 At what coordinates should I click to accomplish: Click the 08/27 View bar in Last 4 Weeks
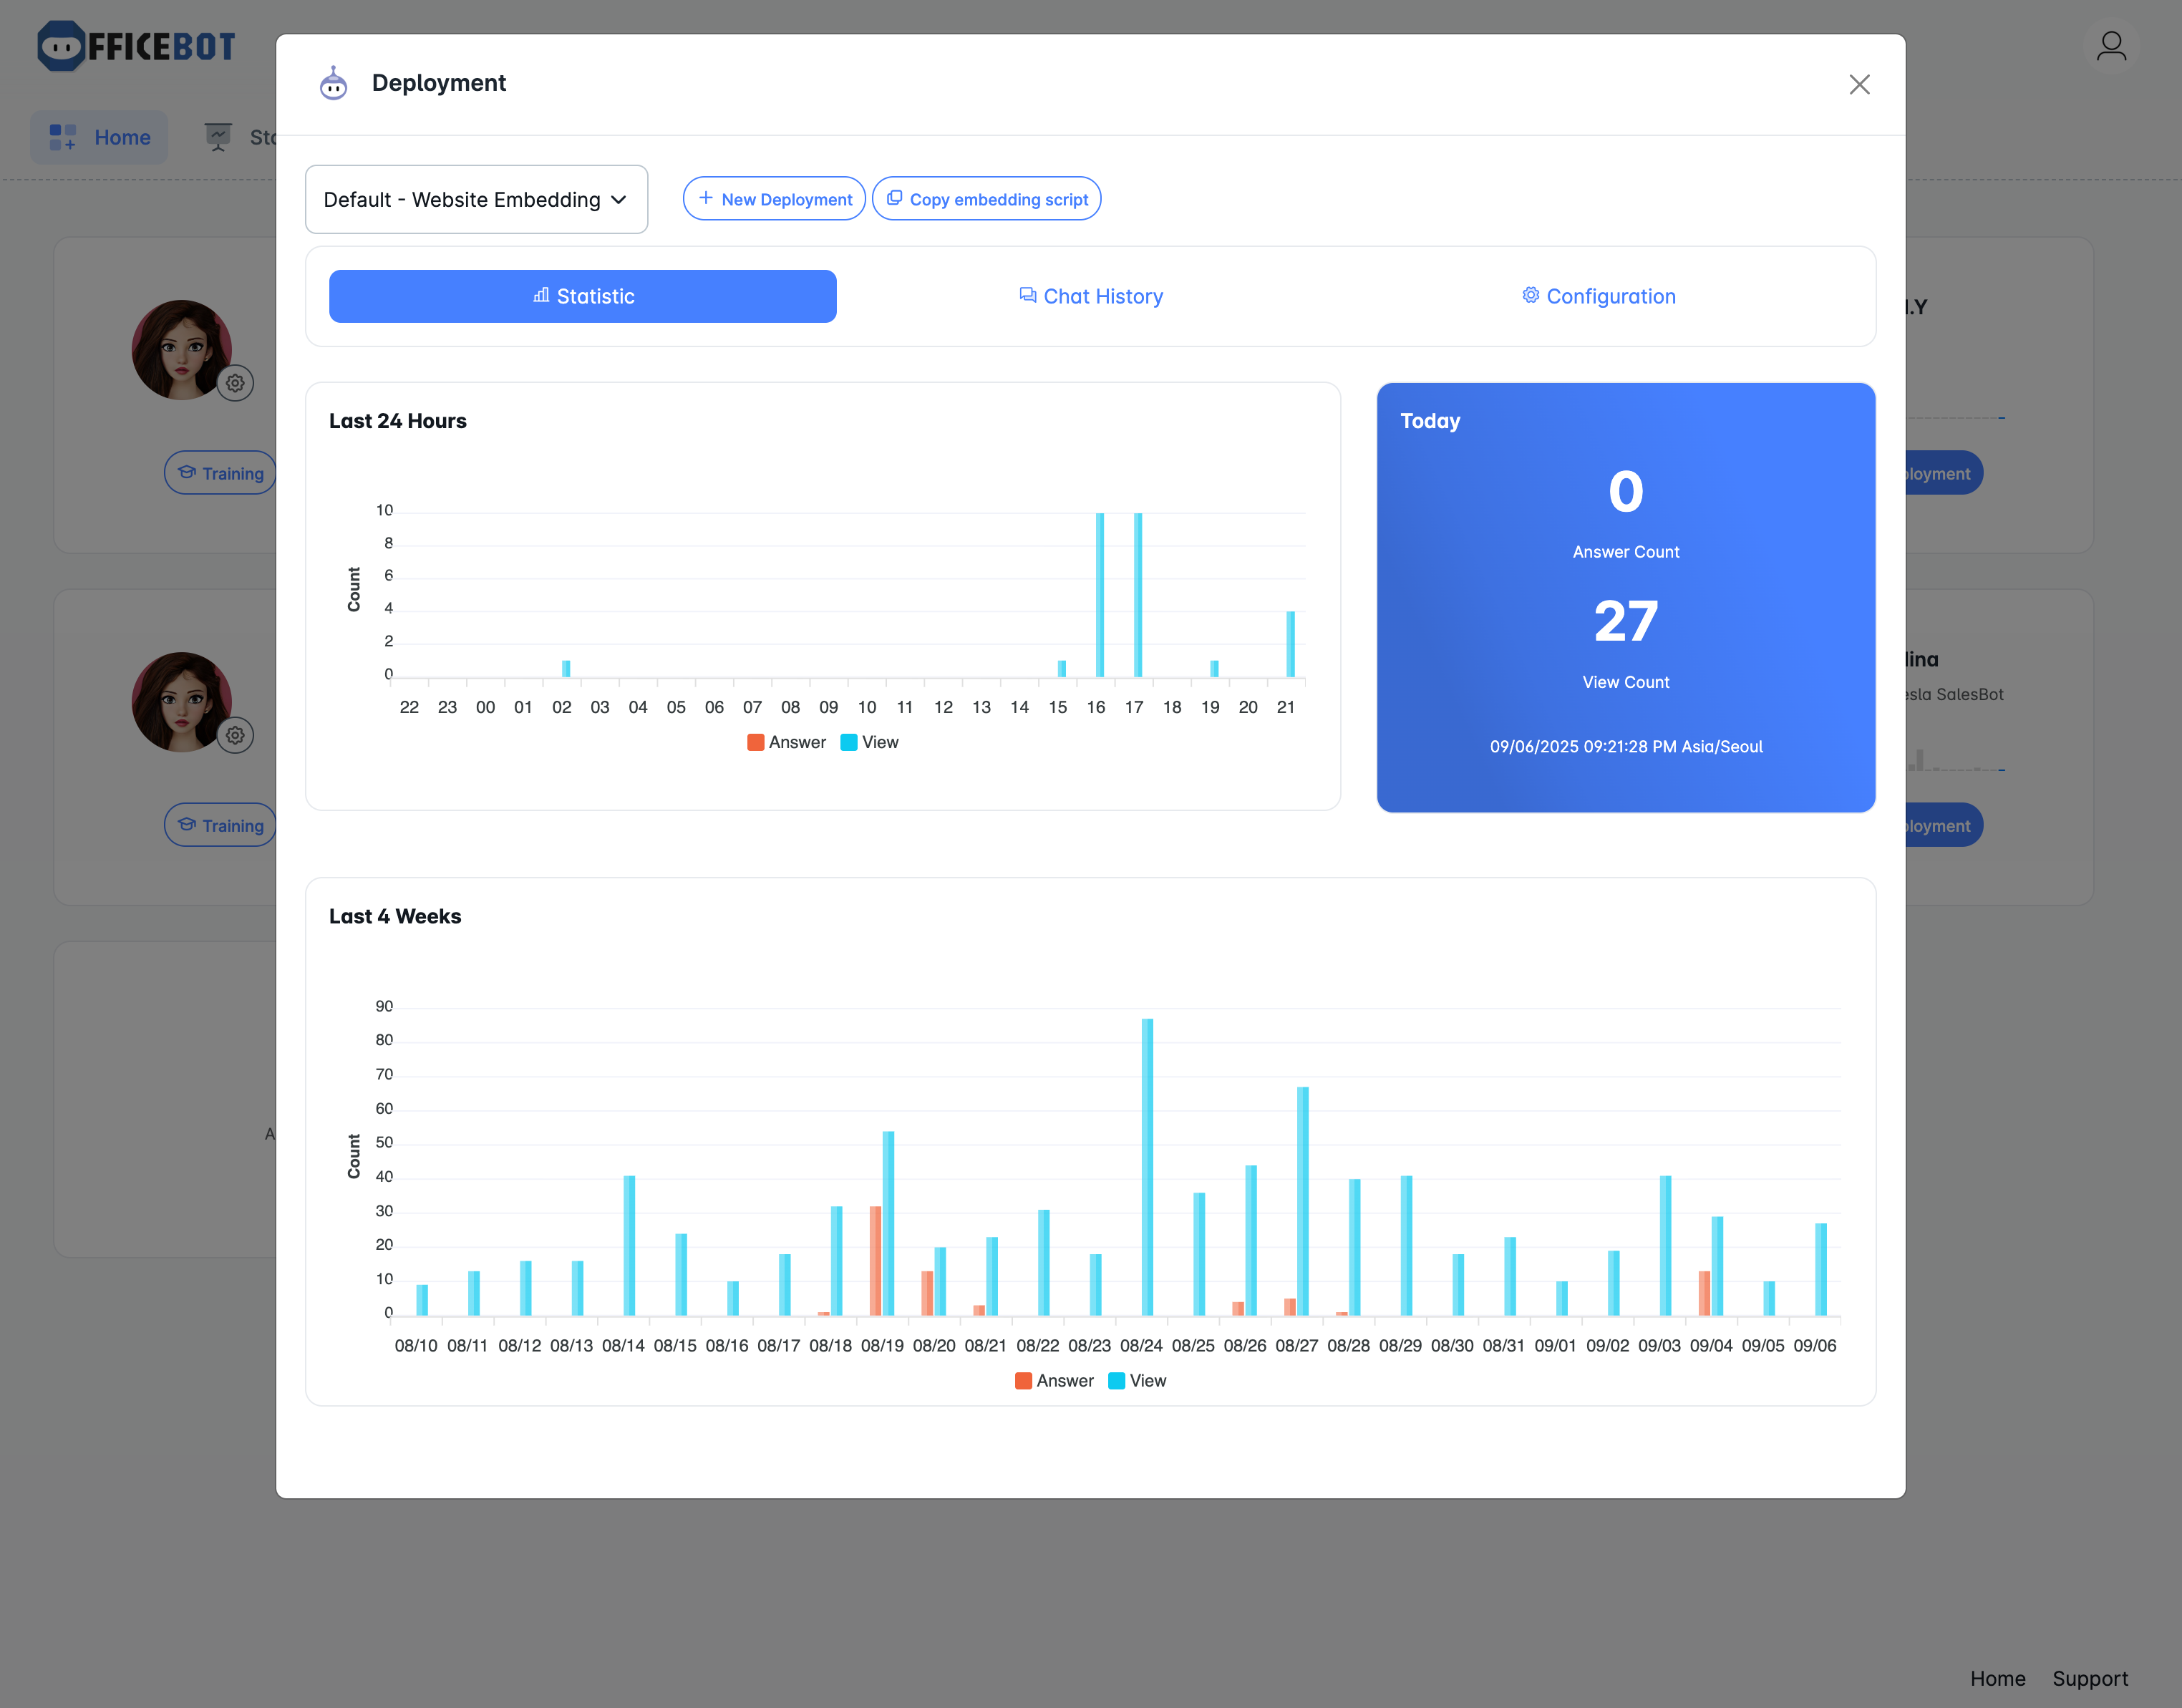point(1303,1201)
